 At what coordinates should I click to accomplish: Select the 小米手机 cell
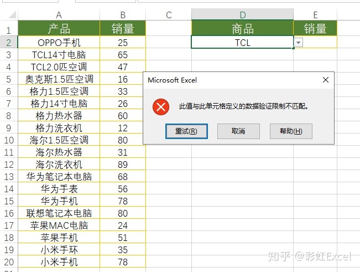pos(59,262)
